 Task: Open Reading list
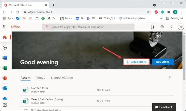[x=175, y=18]
